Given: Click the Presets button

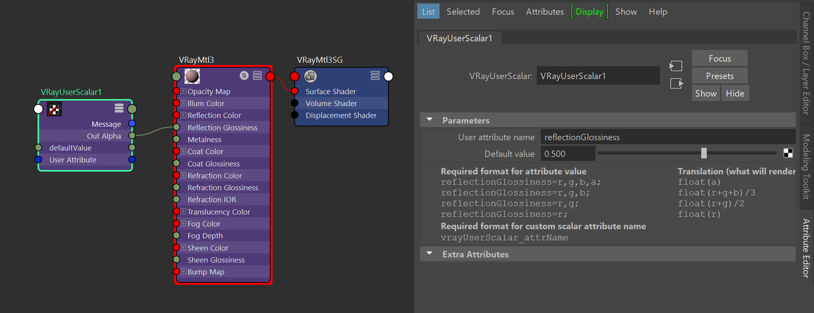Looking at the screenshot, I should (x=719, y=76).
